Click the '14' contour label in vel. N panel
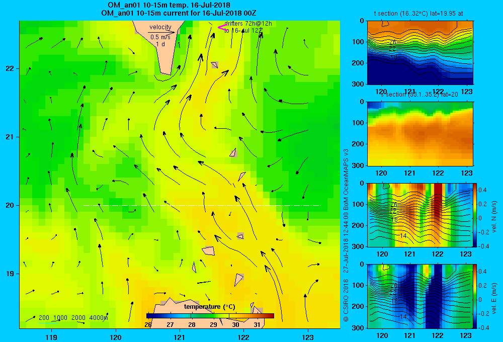 (403, 236)
